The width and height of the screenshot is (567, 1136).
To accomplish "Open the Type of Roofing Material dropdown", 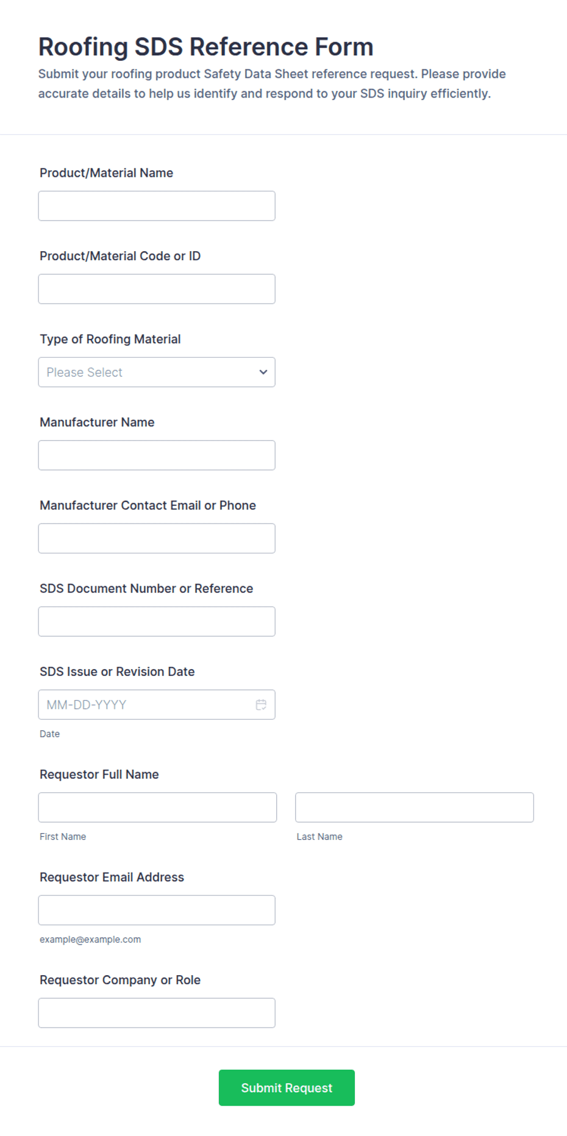I will tap(157, 372).
